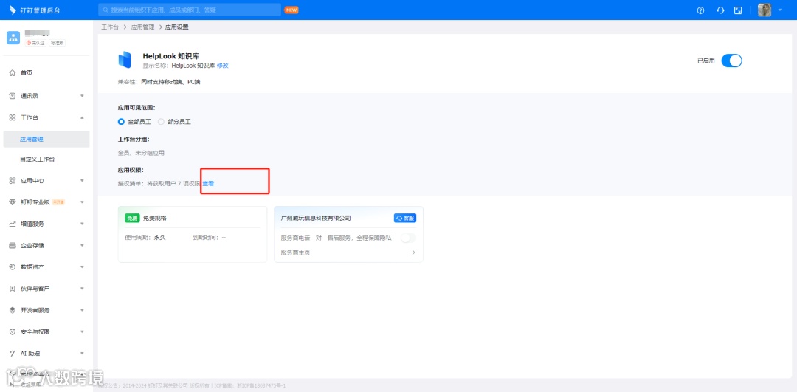Open the user avatar in top bar
Screen dimensions: 797x392
[x=764, y=10]
